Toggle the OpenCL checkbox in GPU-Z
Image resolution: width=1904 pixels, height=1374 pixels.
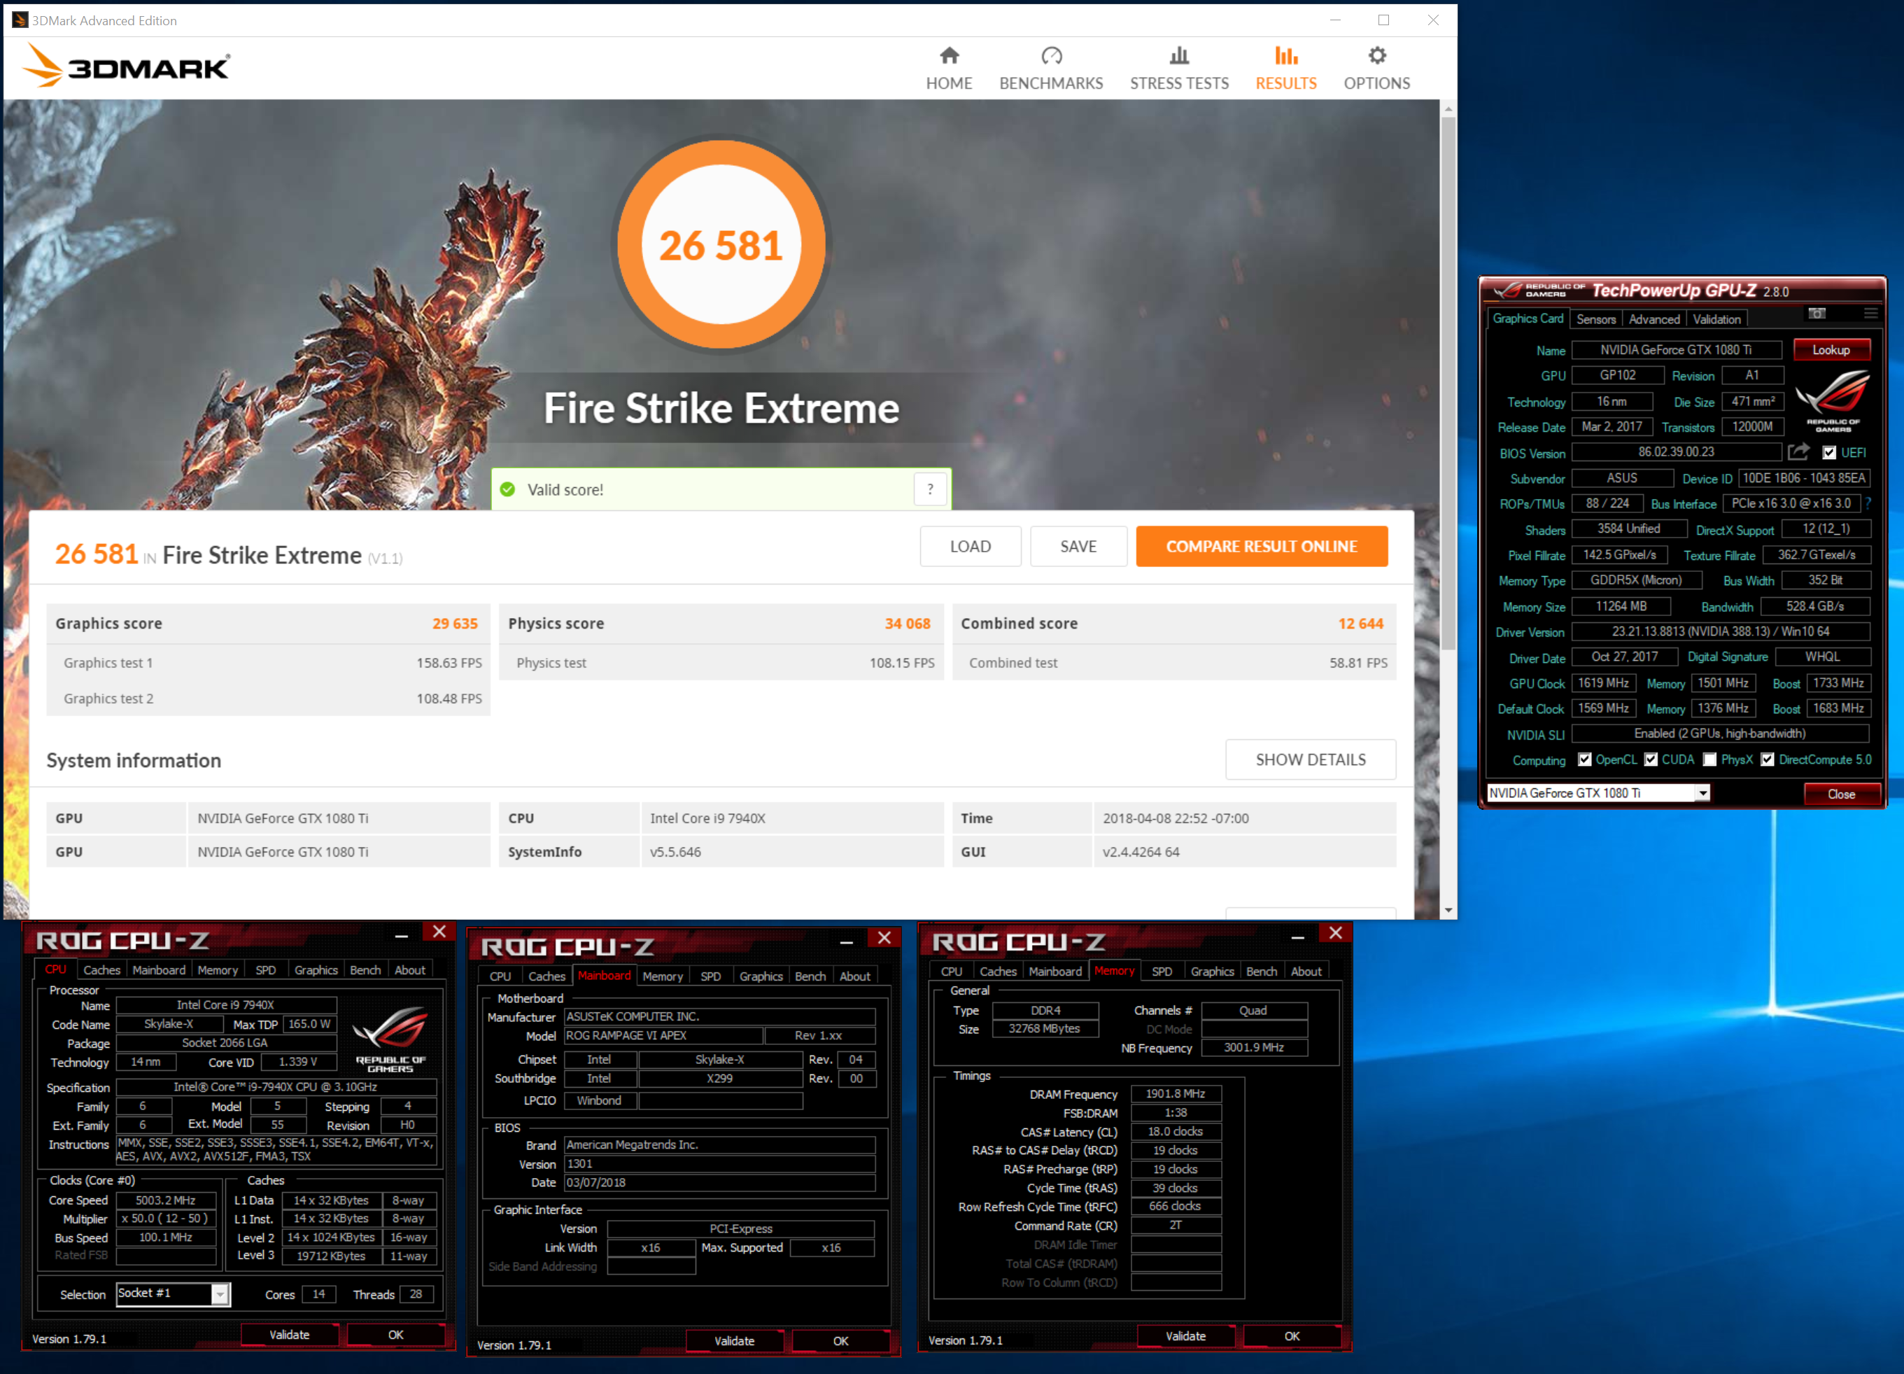pyautogui.click(x=1584, y=759)
